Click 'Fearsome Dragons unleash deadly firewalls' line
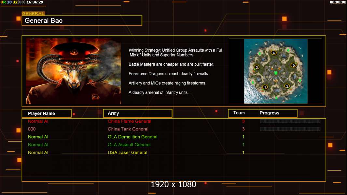Viewport: 347px width, 195px height. pos(169,73)
